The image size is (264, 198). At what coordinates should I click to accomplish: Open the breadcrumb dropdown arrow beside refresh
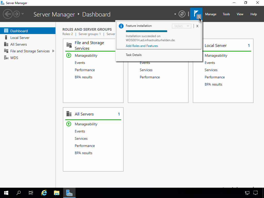click(x=175, y=14)
